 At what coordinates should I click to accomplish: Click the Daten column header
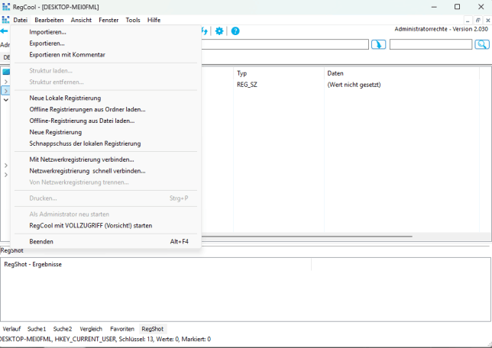pyautogui.click(x=335, y=73)
